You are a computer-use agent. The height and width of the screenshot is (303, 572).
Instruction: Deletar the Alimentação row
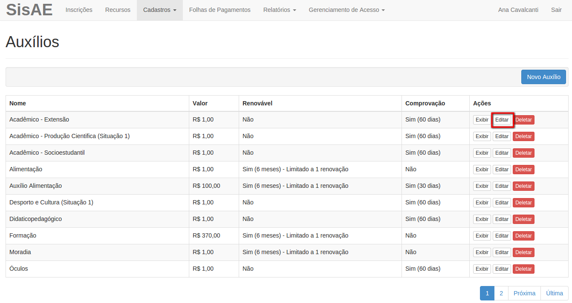tap(523, 170)
